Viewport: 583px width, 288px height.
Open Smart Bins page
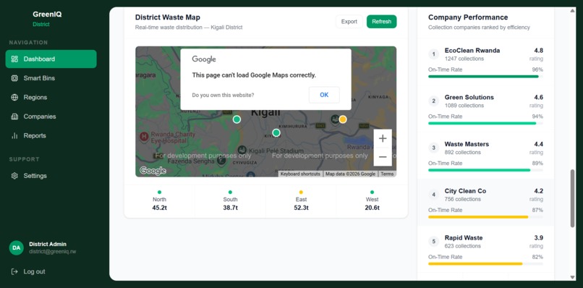point(51,78)
